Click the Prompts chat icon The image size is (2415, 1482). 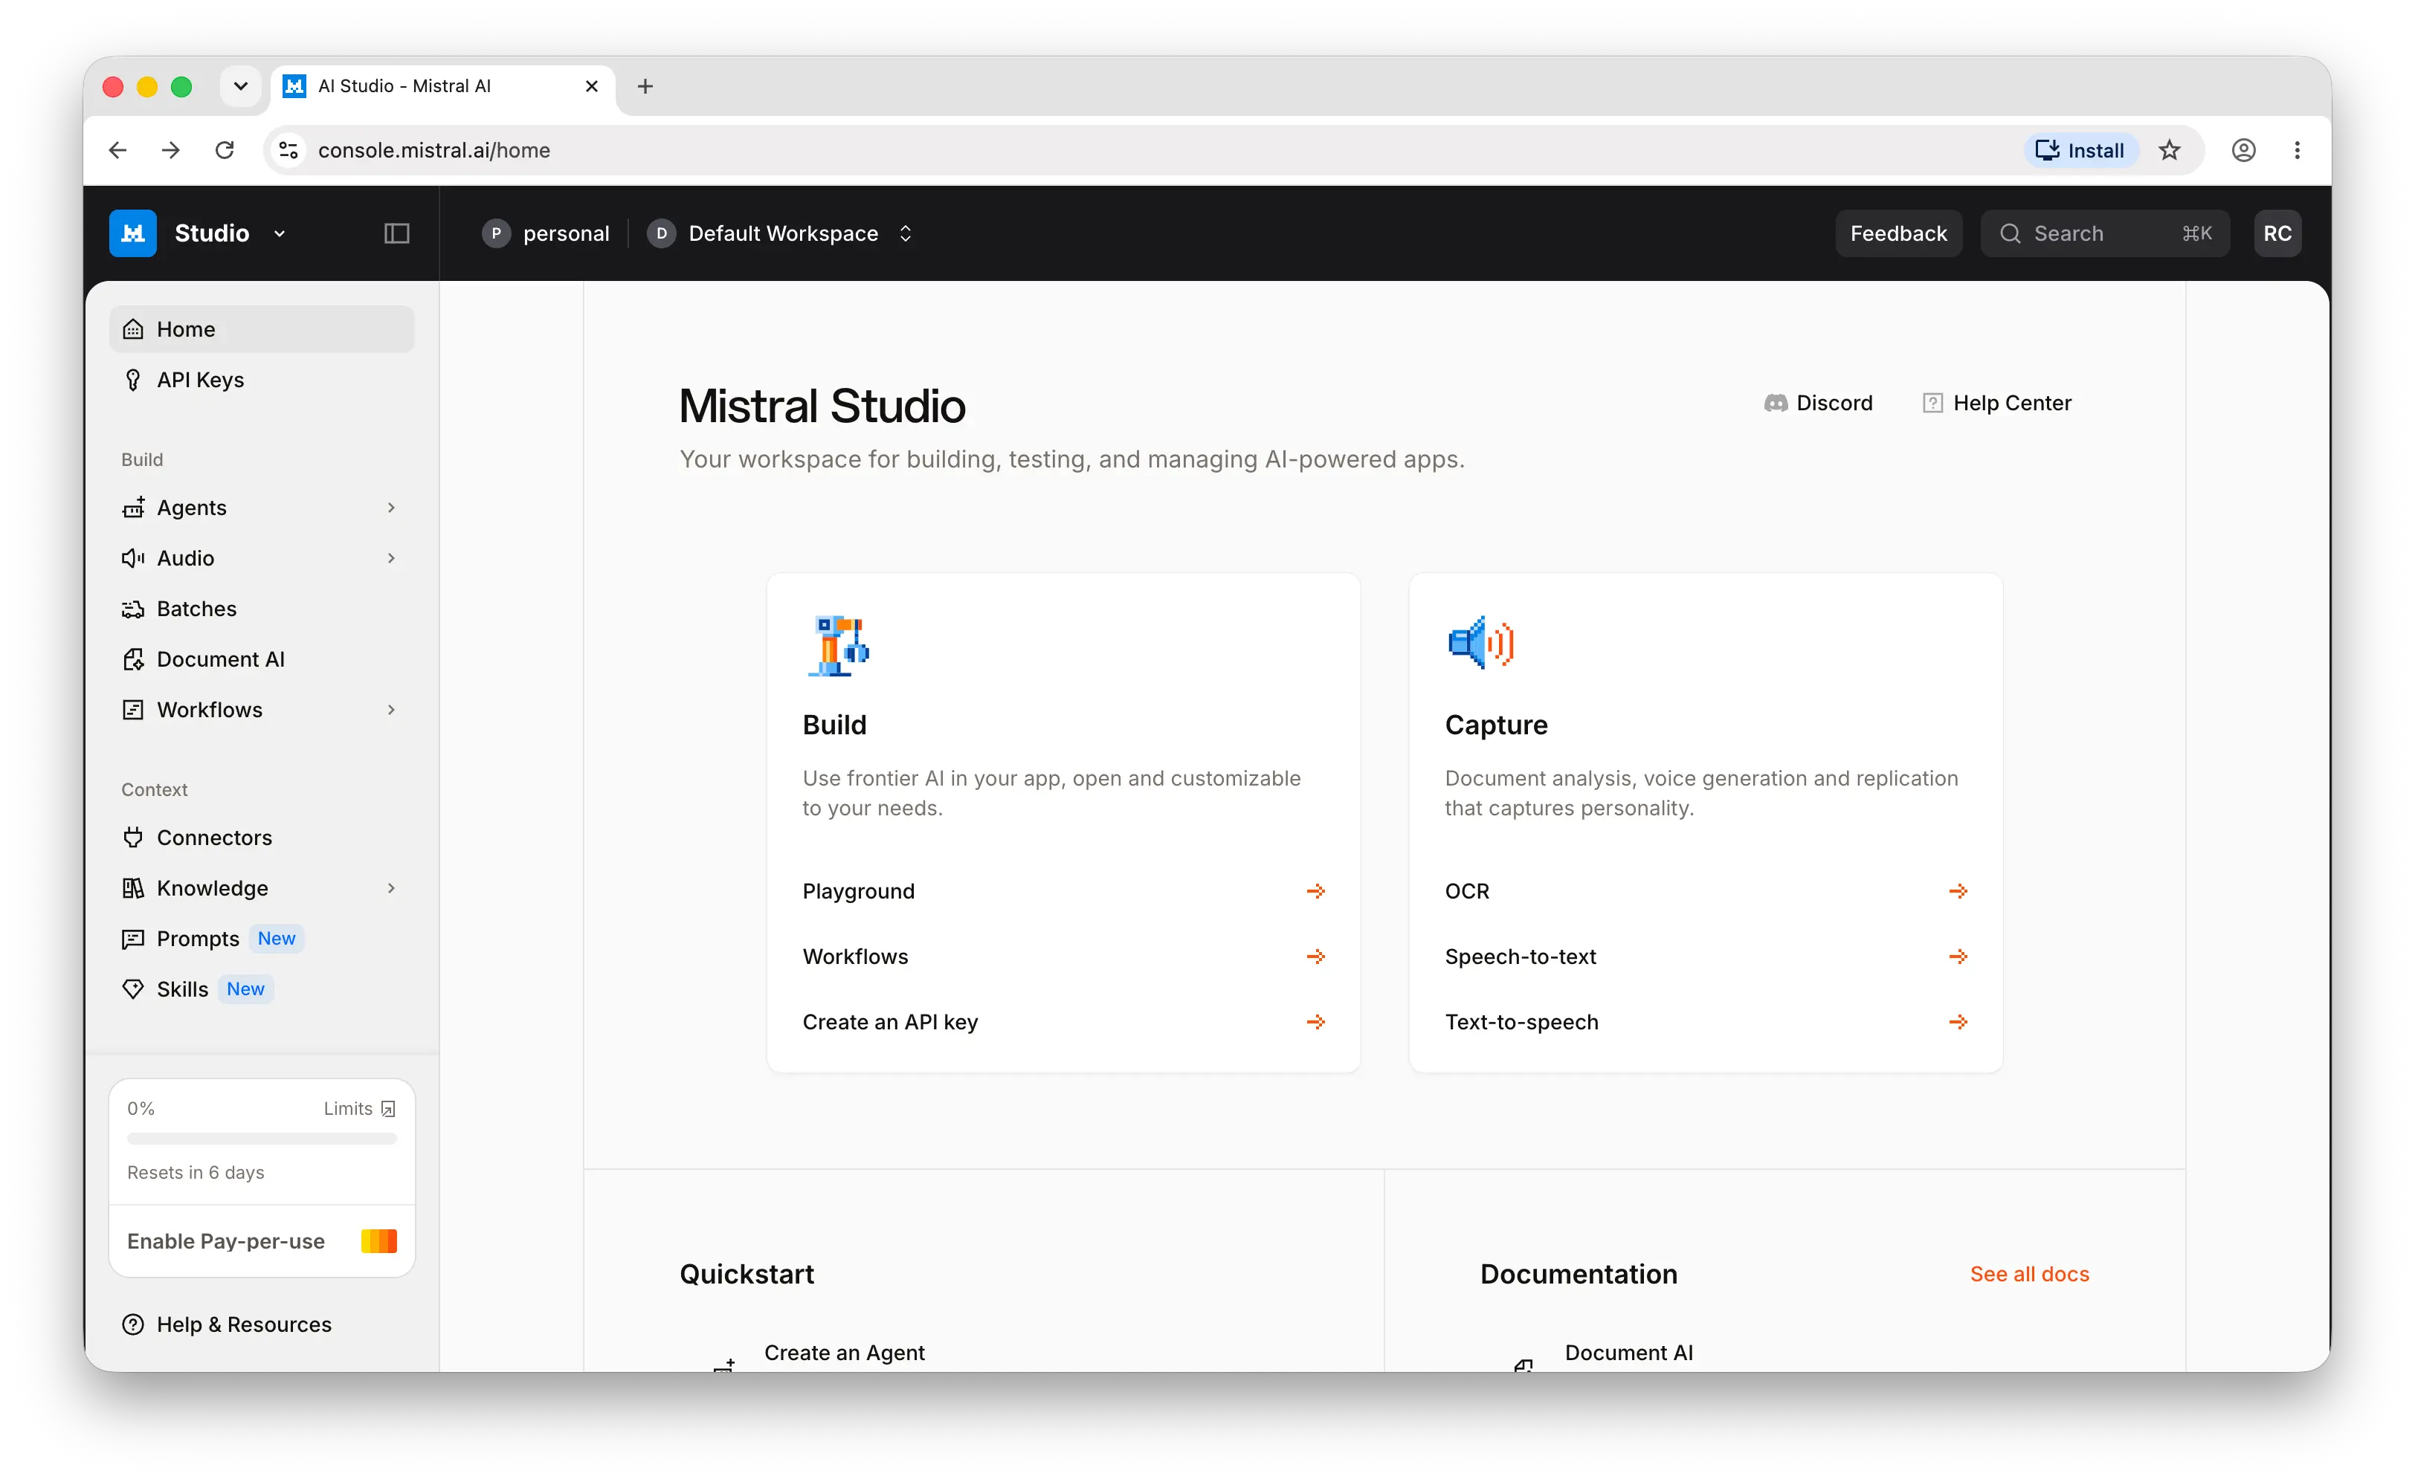click(133, 939)
